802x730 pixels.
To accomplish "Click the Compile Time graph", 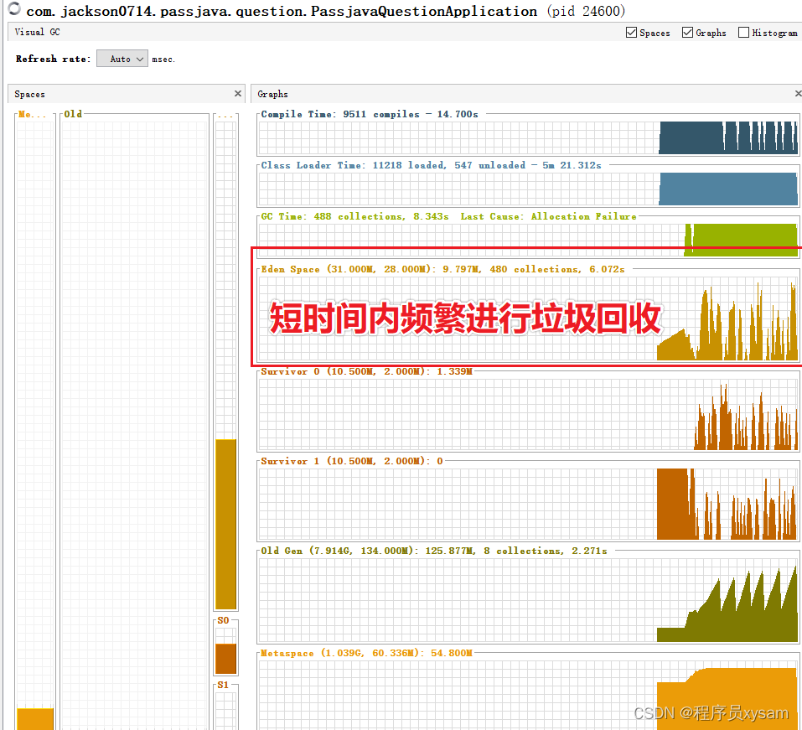I will [528, 137].
